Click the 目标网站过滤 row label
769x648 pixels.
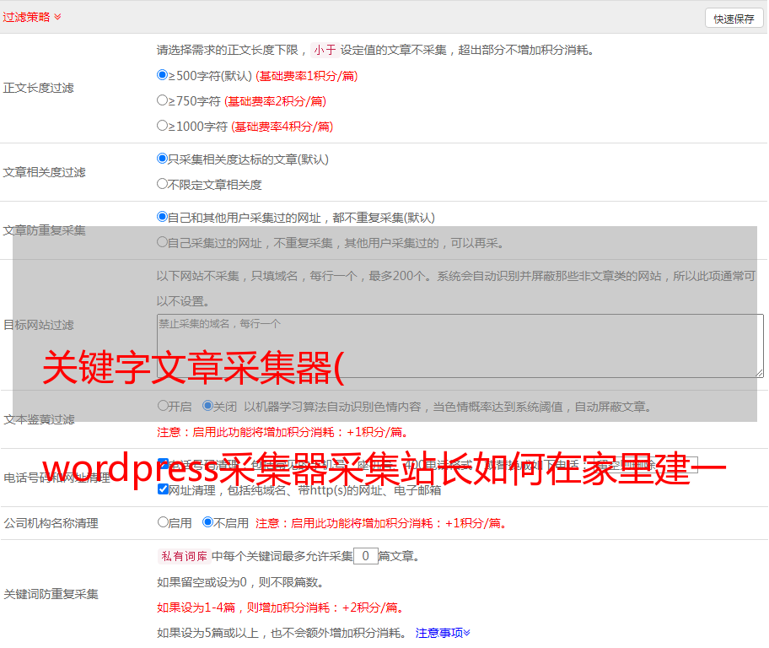38,325
